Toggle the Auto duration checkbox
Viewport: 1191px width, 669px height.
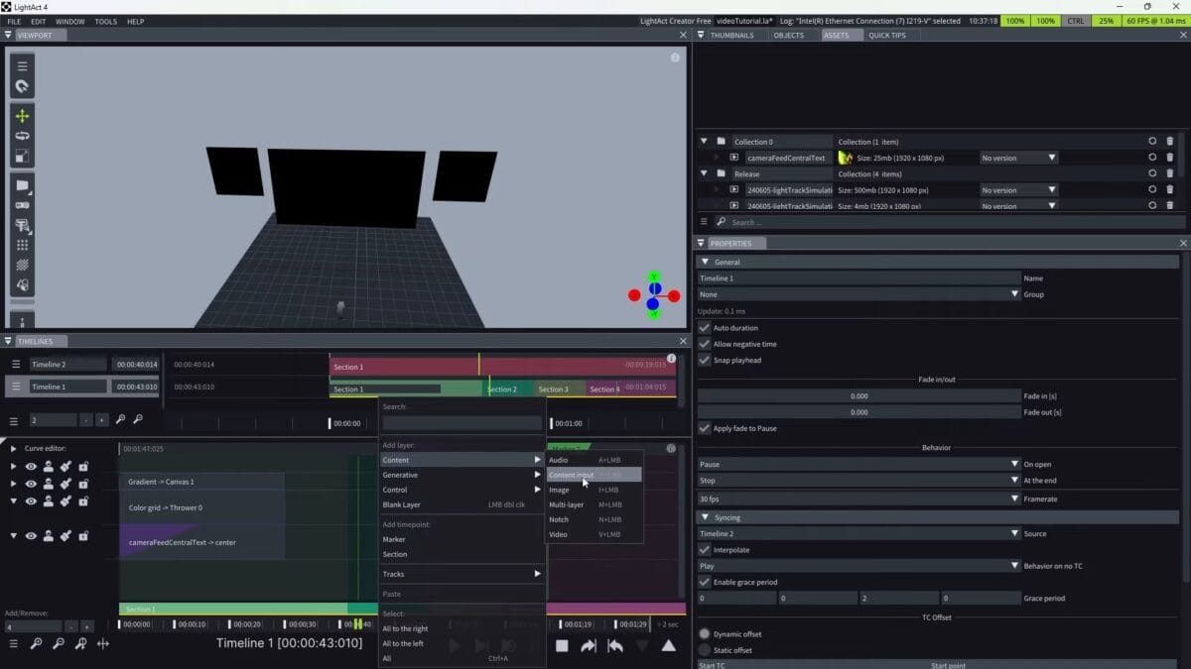[x=705, y=328]
